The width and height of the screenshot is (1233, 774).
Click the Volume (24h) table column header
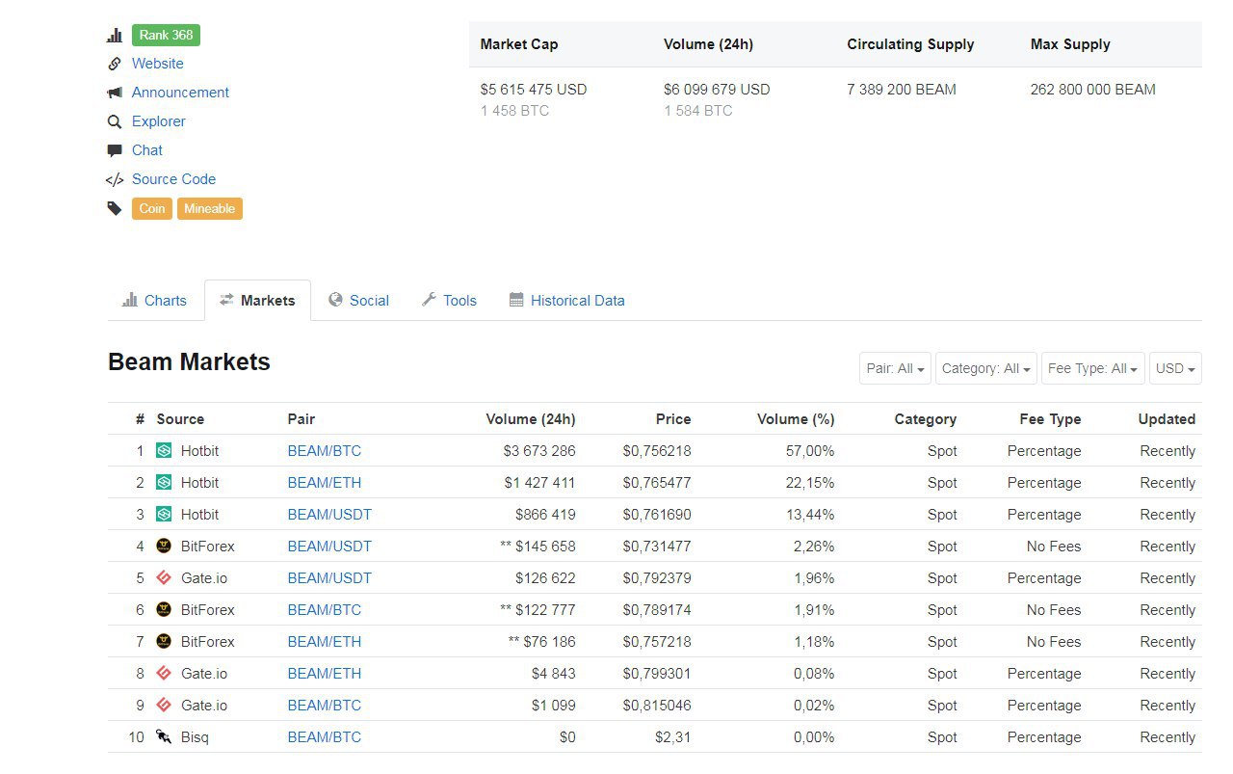point(531,419)
